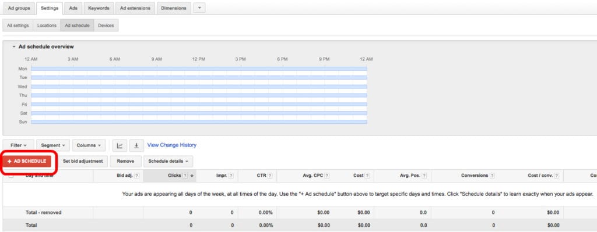Image resolution: width=597 pixels, height=232 pixels.
Task: Sort by the Cost / conv. column header
Action: (540, 176)
